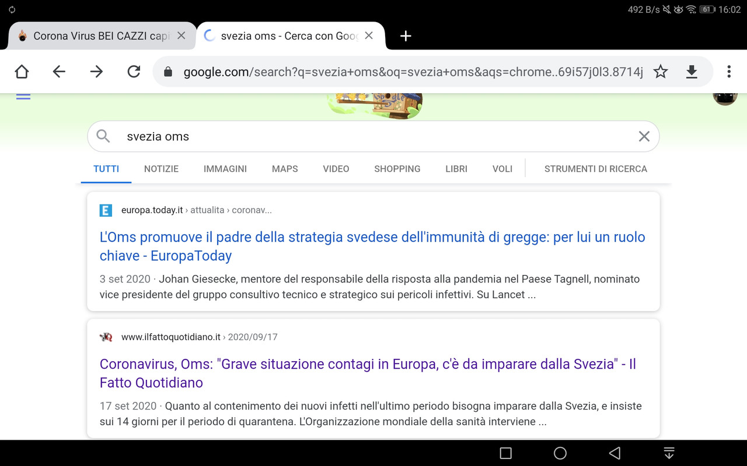
Task: Tap the sync icon in status bar
Action: point(12,9)
